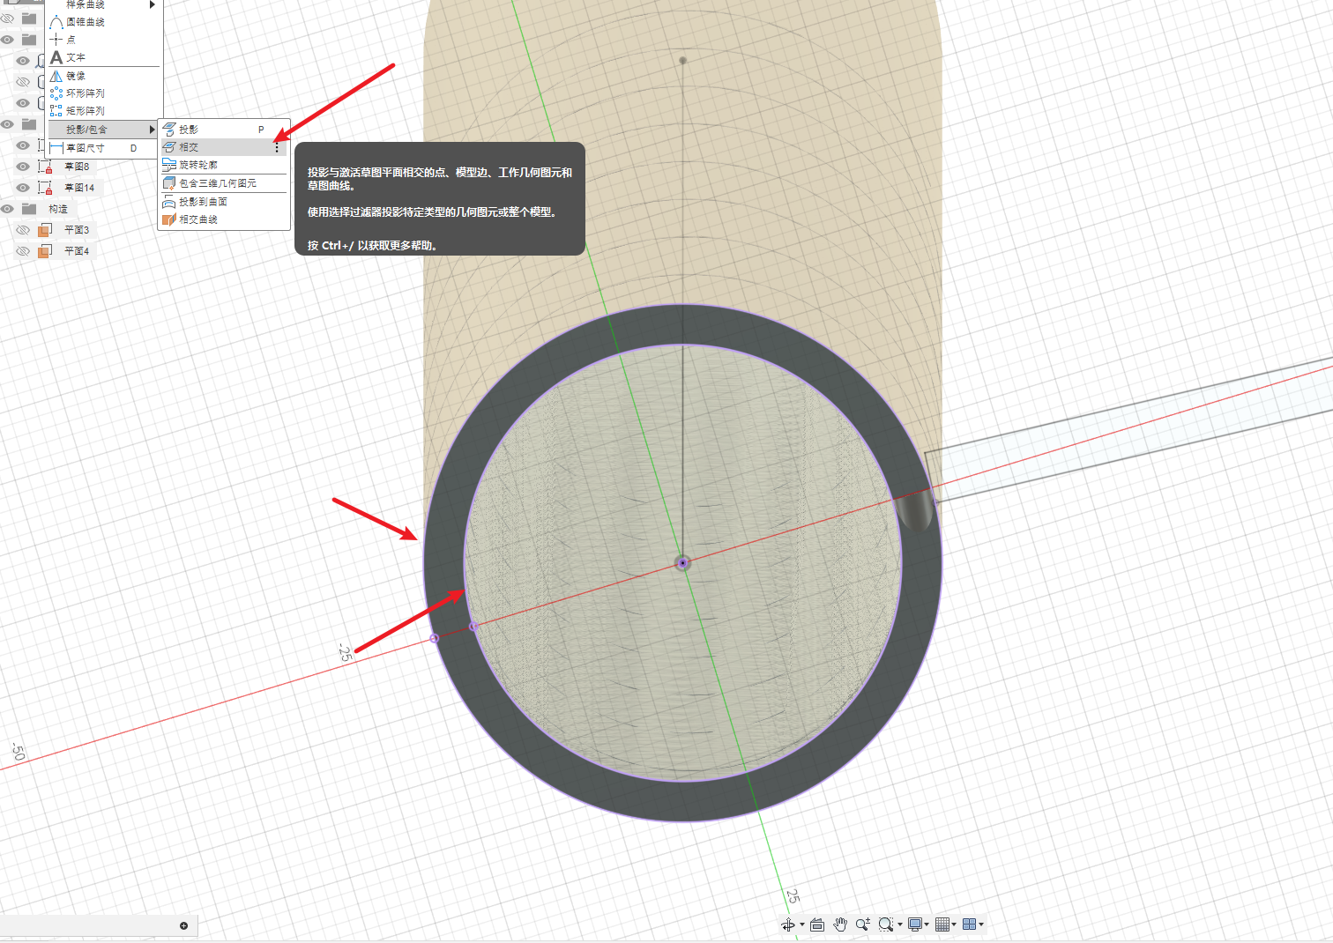This screenshot has height=943, width=1333.
Task: Click 包含三维几何图元 in the submenu
Action: point(218,183)
